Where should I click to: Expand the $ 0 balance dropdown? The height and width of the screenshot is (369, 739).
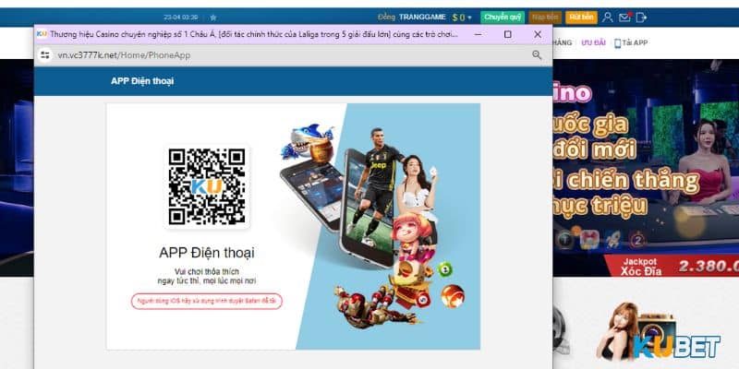(x=462, y=18)
